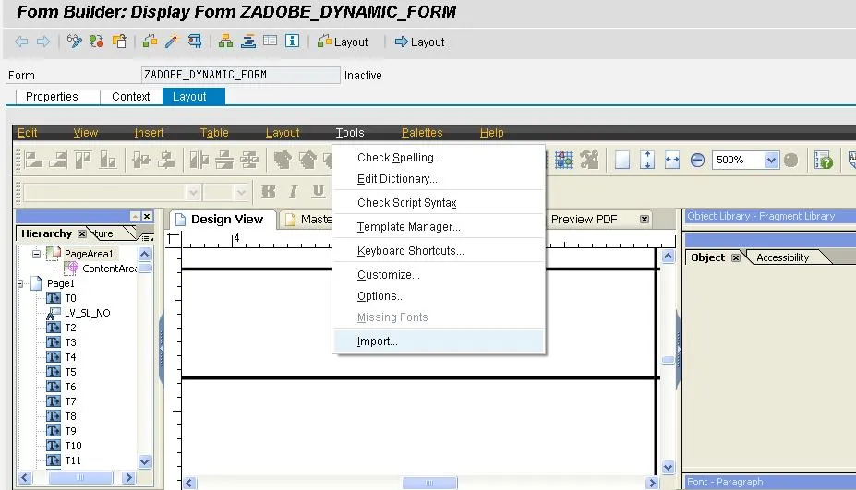Open the Edit menu

(28, 133)
